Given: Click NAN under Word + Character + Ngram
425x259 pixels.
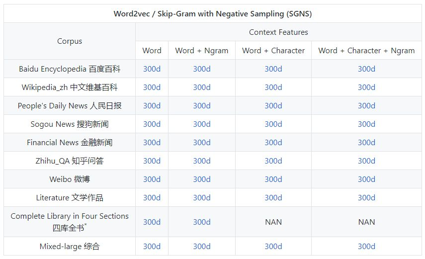Looking at the screenshot, I should 366,222.
